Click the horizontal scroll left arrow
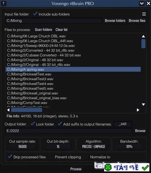 (x=8, y=110)
